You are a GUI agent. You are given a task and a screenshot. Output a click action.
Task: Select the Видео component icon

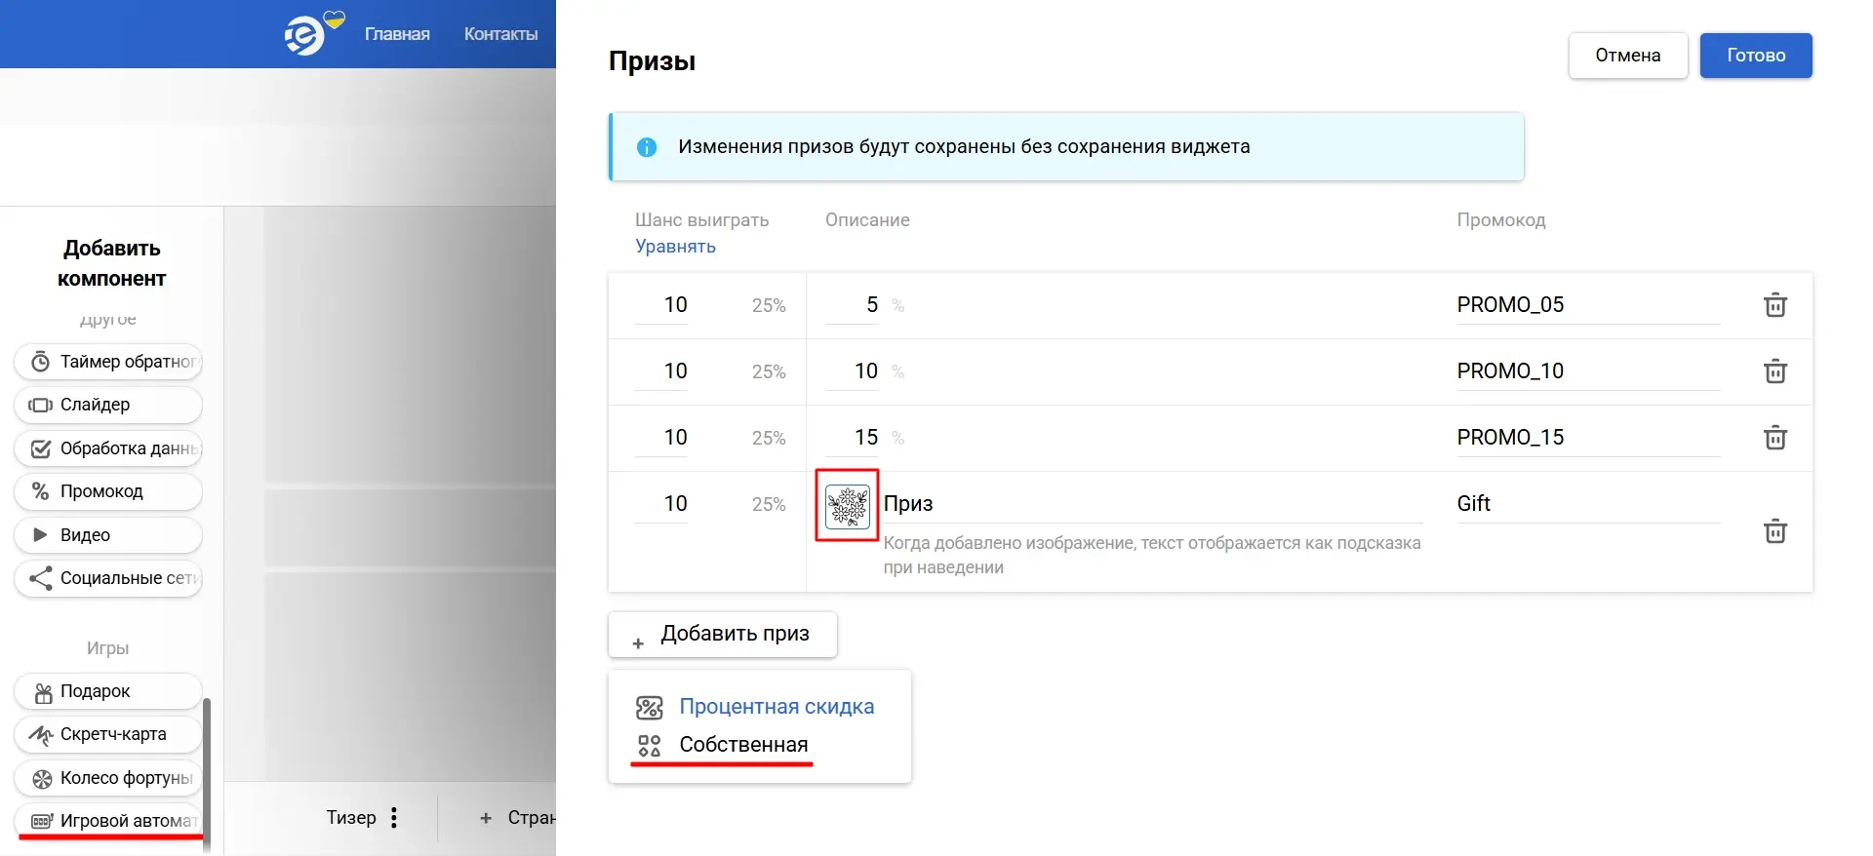point(40,534)
